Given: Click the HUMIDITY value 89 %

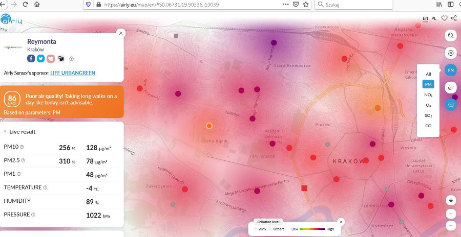Looking at the screenshot, I should tap(92, 202).
